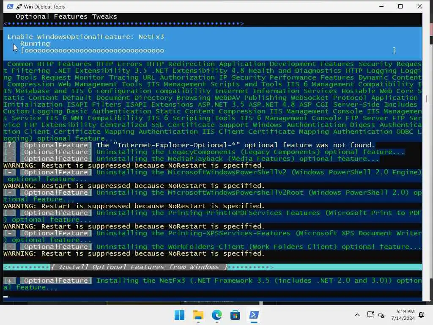Click the PowerShell icon in the title bar
This screenshot has height=325, width=433.
10,6
